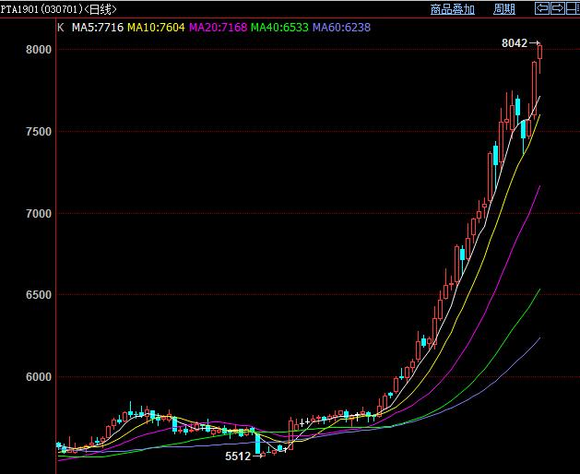Image resolution: width=580 pixels, height=474 pixels.
Task: Click the cyan candlestick beside the 5512 low
Action: [257, 442]
